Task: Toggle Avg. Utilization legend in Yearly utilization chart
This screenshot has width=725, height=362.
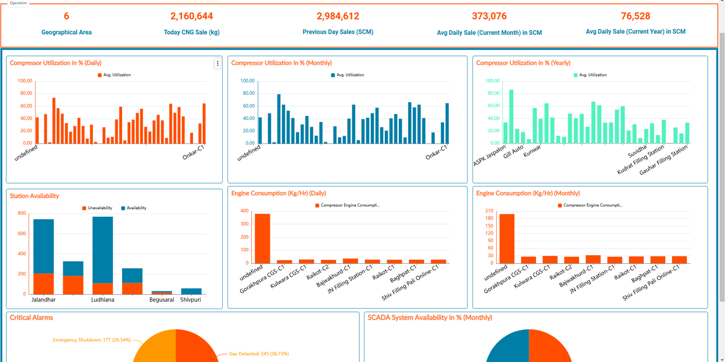Action: [x=590, y=75]
